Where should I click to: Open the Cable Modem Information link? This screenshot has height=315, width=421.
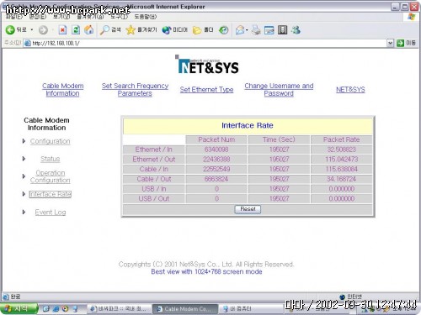coord(62,90)
